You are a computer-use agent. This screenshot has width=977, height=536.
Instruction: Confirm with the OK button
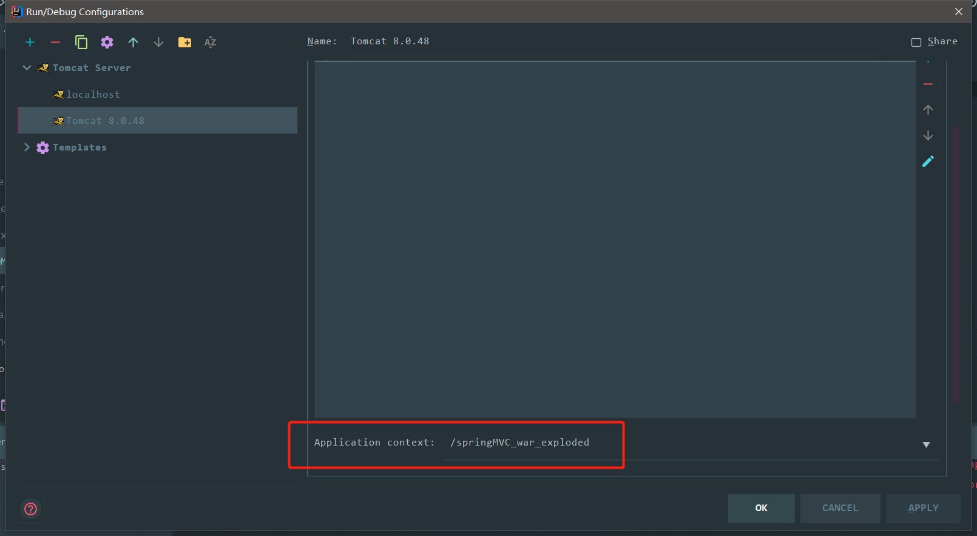(762, 508)
